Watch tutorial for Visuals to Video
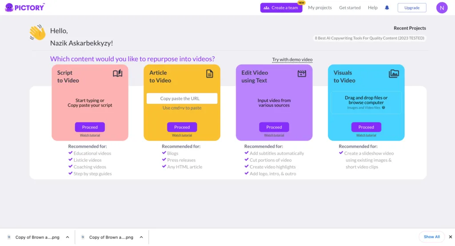Screen dimensions: 455x246 pos(366,135)
